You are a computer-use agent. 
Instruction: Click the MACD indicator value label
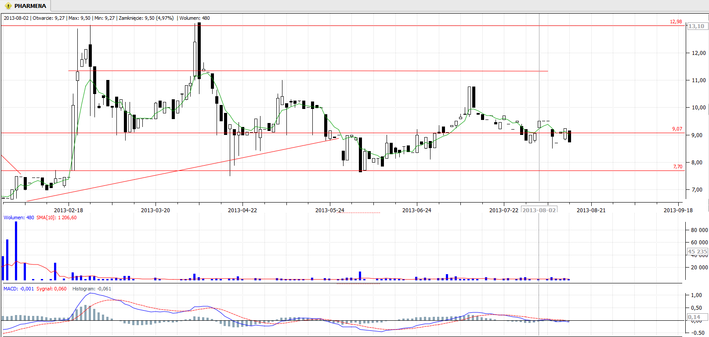(18, 289)
